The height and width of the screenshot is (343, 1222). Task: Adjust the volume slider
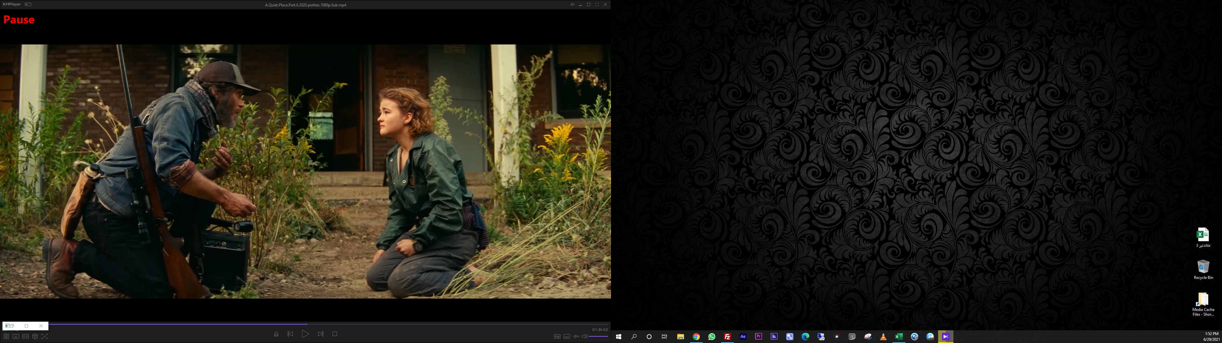(x=598, y=336)
